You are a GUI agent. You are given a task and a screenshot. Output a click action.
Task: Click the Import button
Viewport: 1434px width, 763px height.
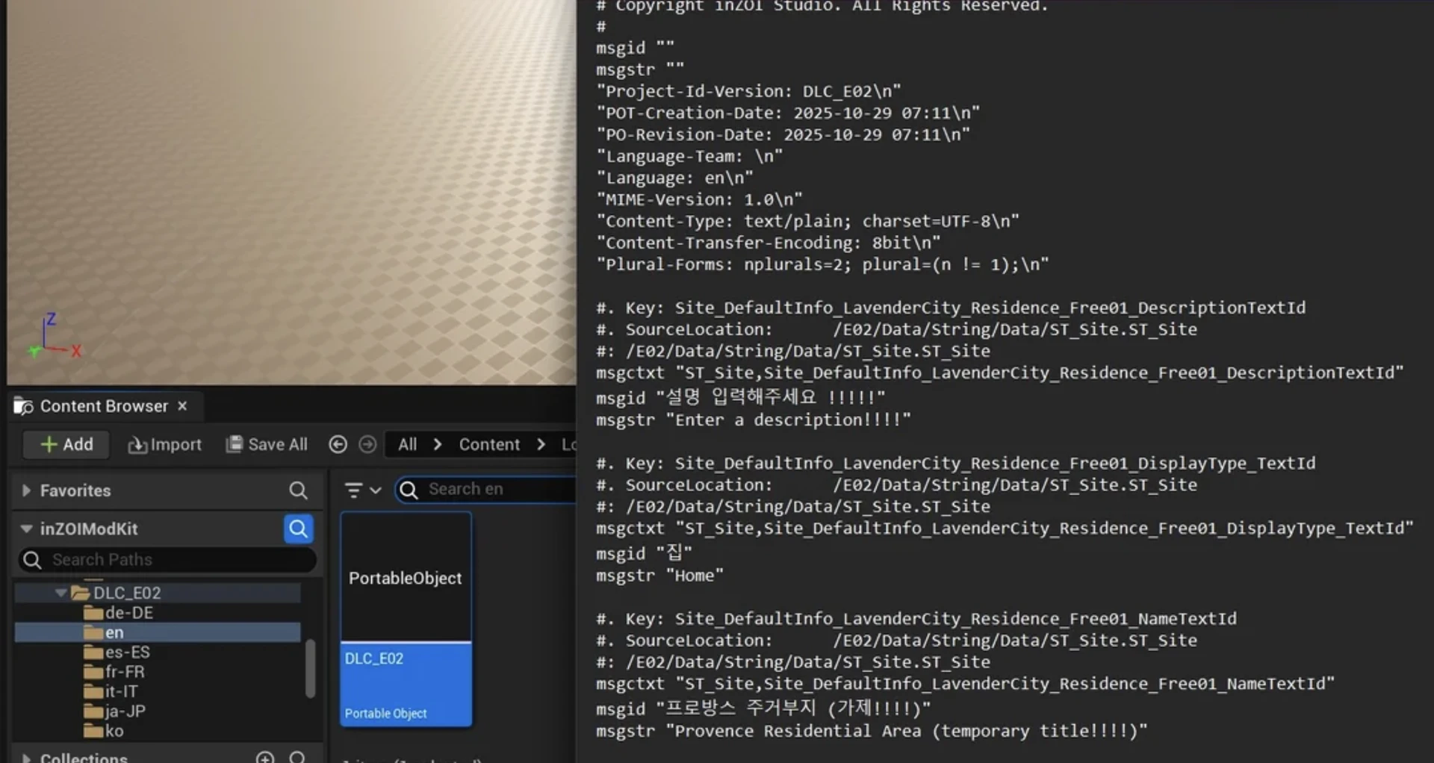(164, 444)
